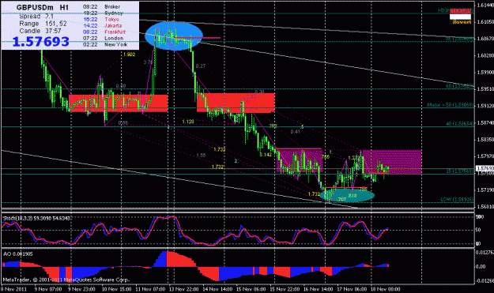Click the GBPUSDm H1 symbol title

pyautogui.click(x=42, y=7)
